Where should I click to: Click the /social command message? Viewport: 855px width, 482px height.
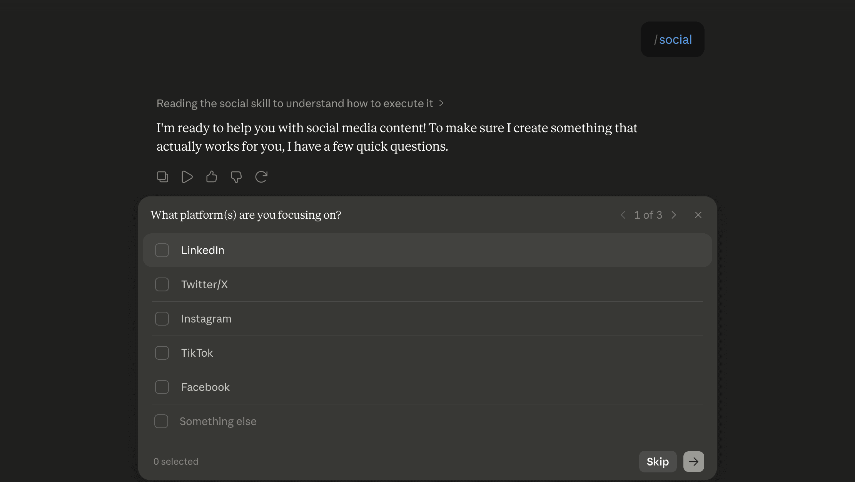[673, 40]
